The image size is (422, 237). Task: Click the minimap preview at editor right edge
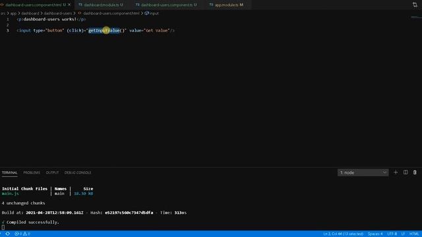pyautogui.click(x=416, y=18)
